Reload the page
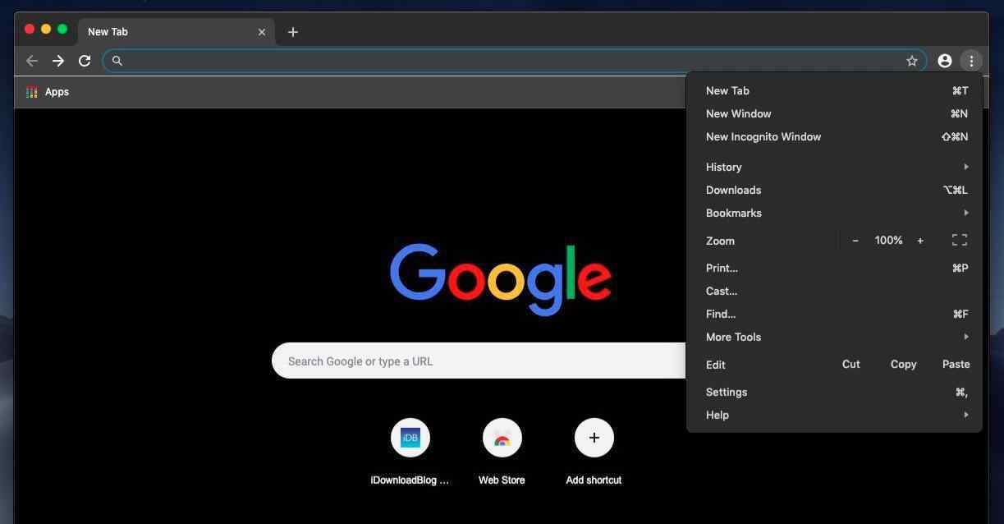Image resolution: width=1004 pixels, height=524 pixels. point(85,61)
